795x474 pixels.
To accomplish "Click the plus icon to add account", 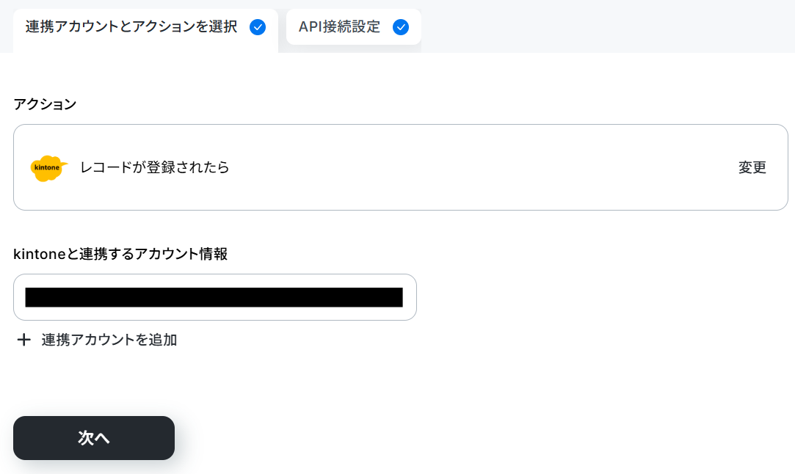I will point(23,340).
